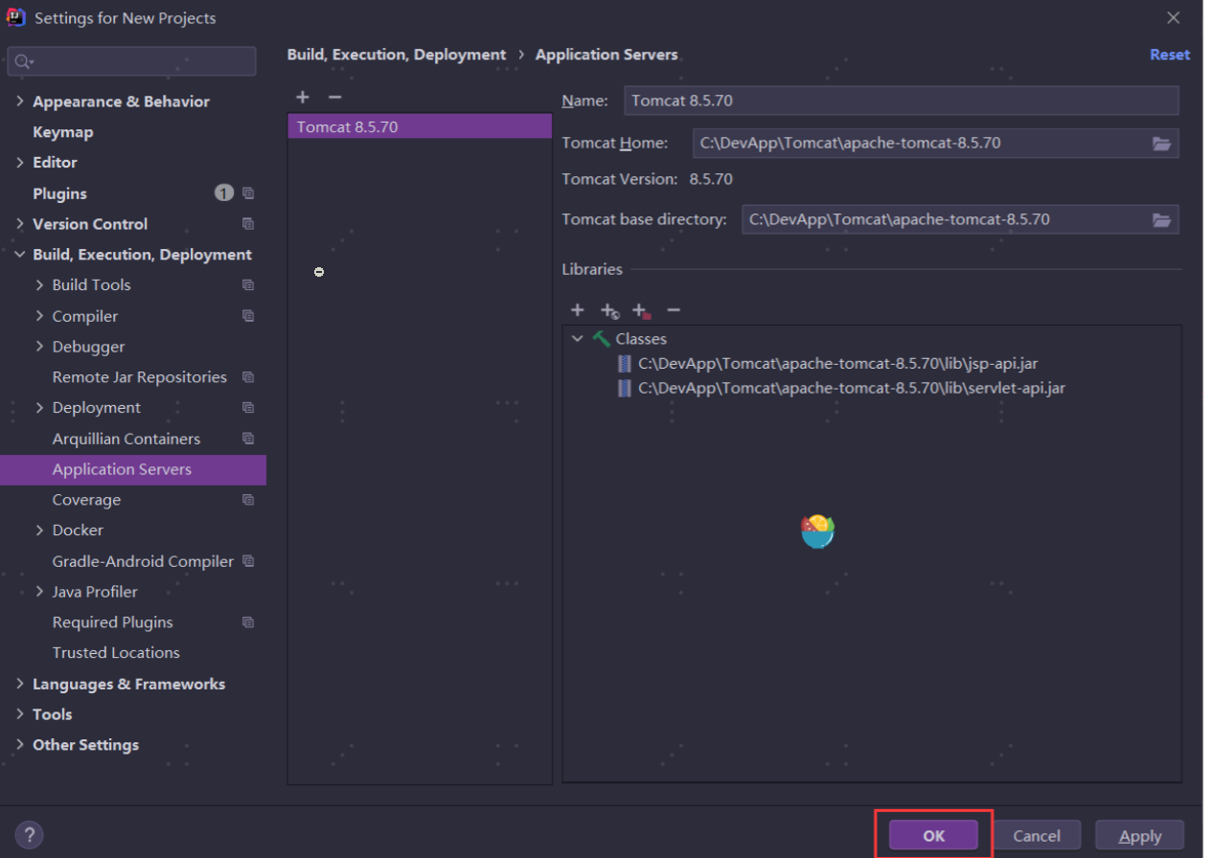The height and width of the screenshot is (858, 1213).
Task: Click the project-level icon beside Version Control
Action: tap(248, 224)
